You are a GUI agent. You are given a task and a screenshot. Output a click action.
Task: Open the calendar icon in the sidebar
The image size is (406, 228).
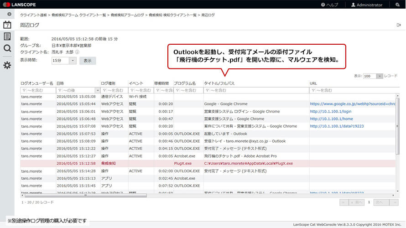click(7, 25)
